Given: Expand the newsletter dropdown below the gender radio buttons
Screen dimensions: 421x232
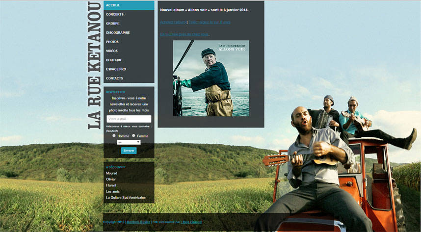Looking at the screenshot, I should 129,142.
